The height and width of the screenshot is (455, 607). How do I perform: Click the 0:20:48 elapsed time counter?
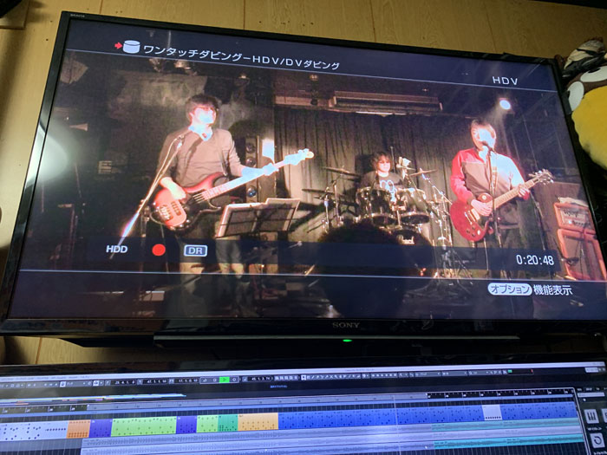(x=535, y=260)
